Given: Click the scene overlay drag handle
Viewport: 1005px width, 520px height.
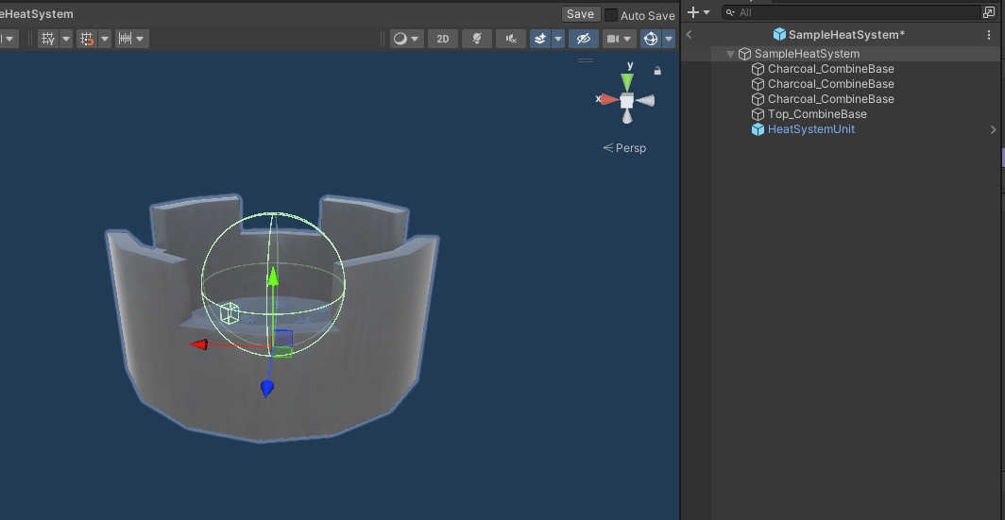Looking at the screenshot, I should tap(586, 60).
